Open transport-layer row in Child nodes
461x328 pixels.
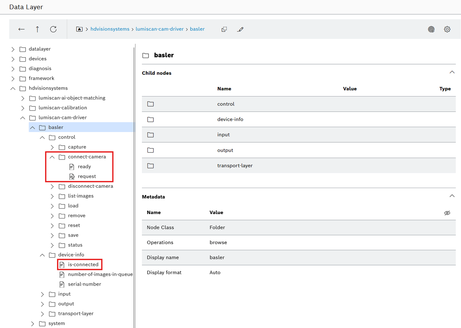click(x=299, y=166)
